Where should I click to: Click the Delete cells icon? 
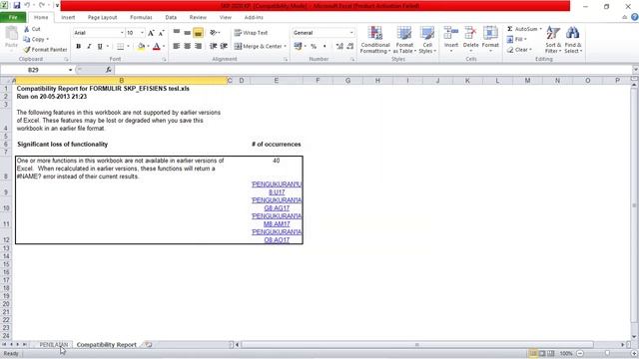coord(470,33)
